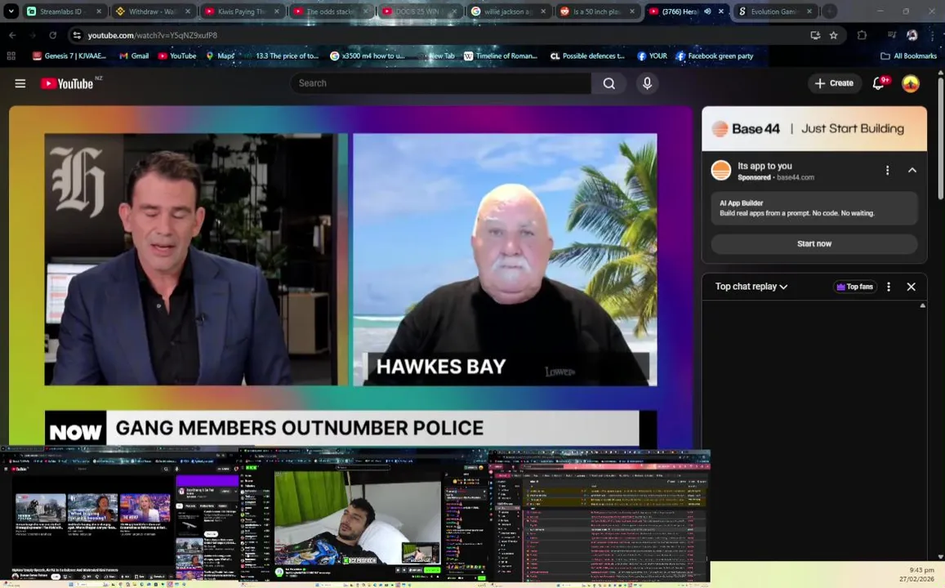
Task: Open 'Timeline of Roman' Wikipedia bookmark
Action: point(500,56)
